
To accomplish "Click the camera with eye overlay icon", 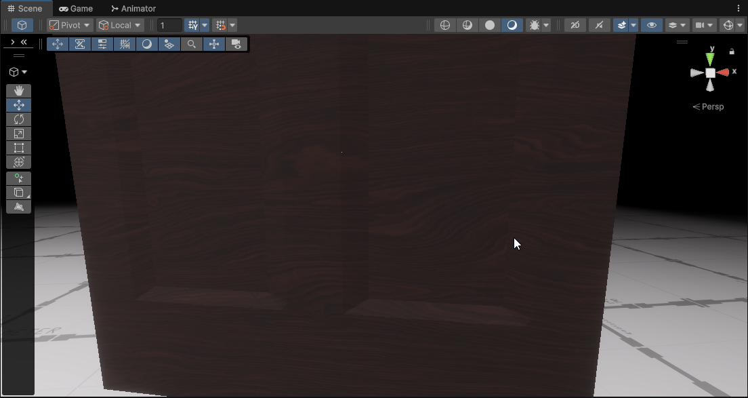I will [x=236, y=44].
